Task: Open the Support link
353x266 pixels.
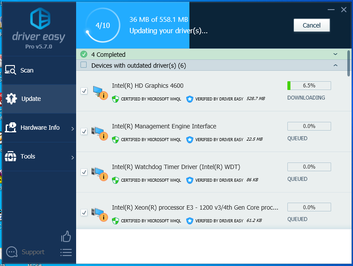Action: [x=33, y=252]
